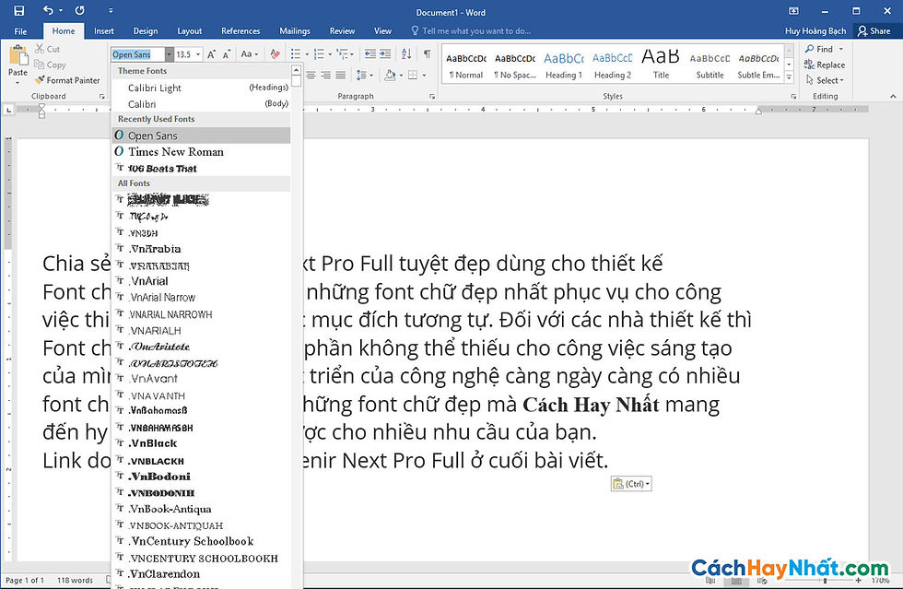This screenshot has width=903, height=589.
Task: Click the paste options (Ctrl) button in the document
Action: 631,484
